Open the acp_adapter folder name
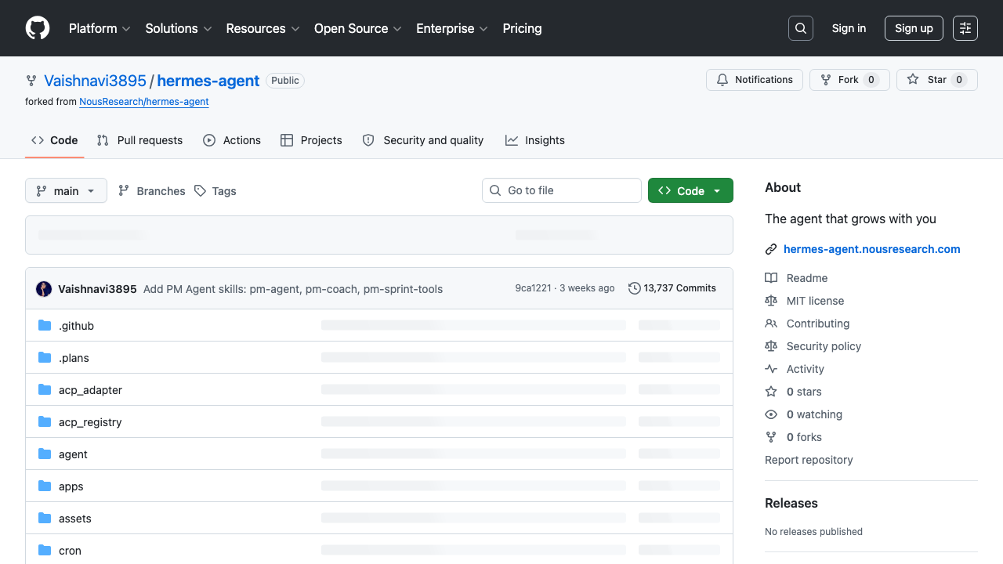The width and height of the screenshot is (1003, 564). (x=90, y=390)
